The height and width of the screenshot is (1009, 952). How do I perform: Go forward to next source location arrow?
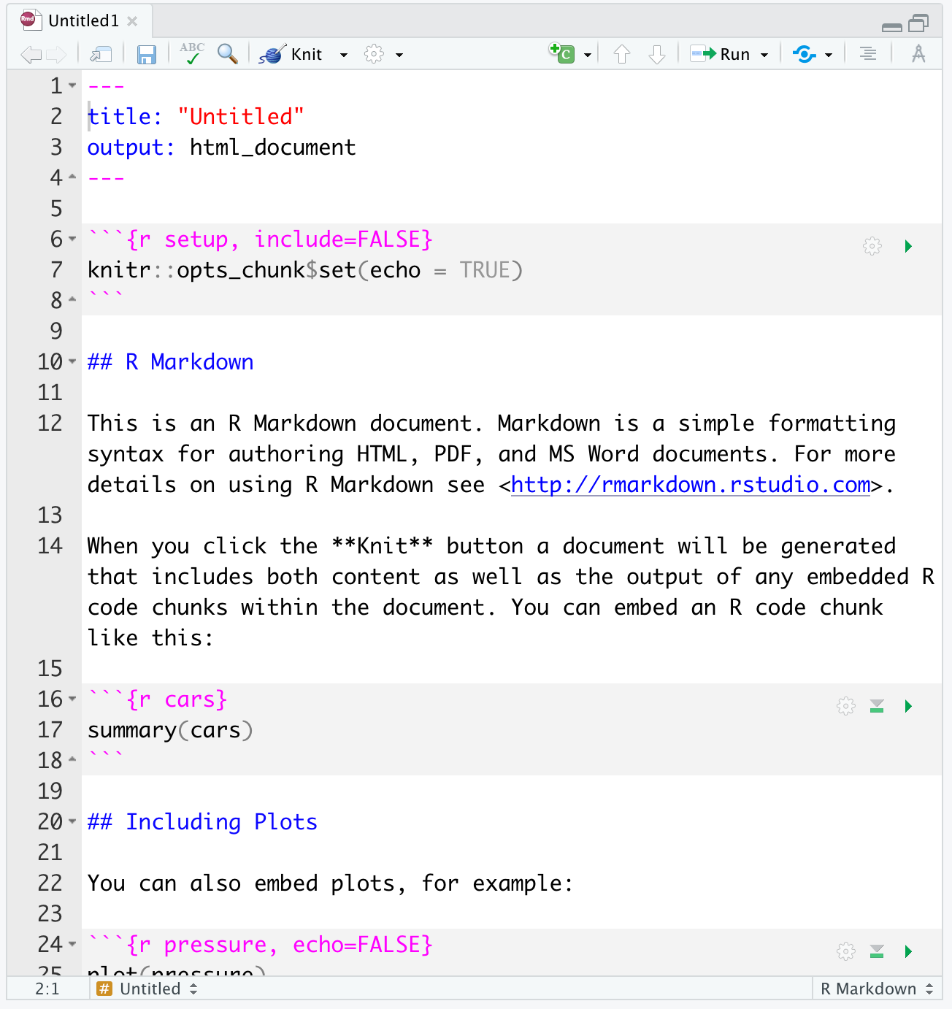point(56,55)
